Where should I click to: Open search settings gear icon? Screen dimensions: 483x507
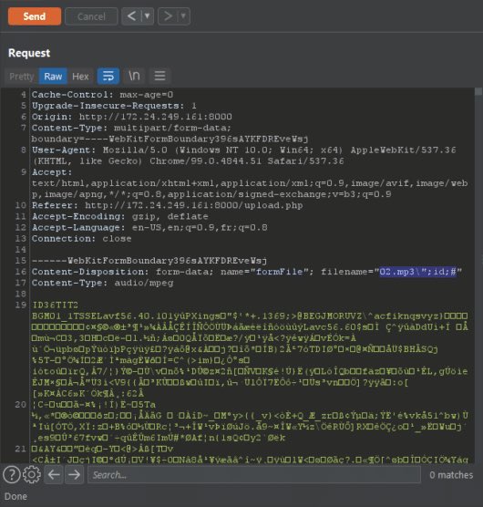tap(31, 475)
